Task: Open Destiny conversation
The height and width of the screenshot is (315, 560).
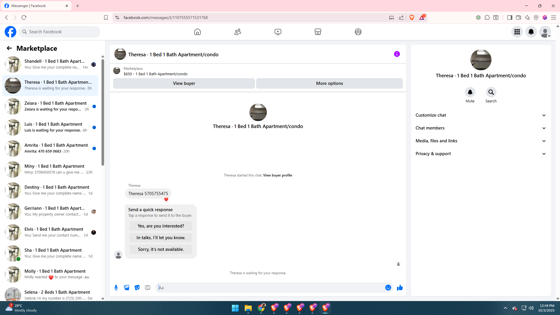Action: [50, 190]
